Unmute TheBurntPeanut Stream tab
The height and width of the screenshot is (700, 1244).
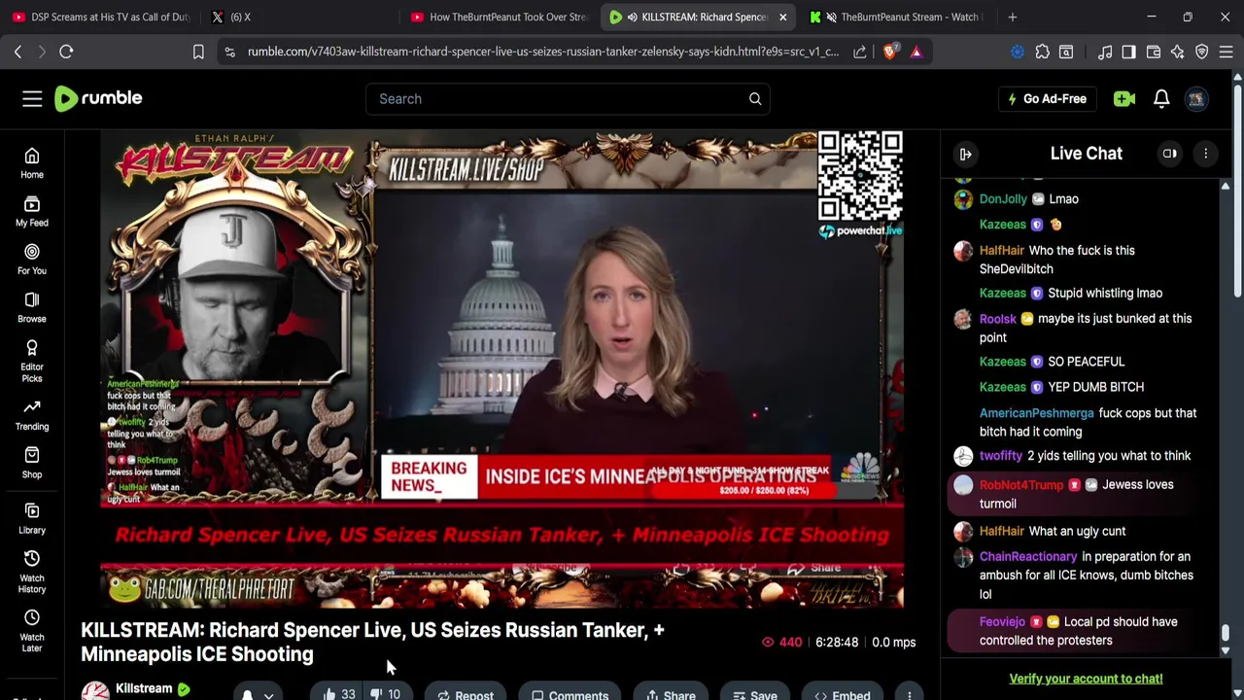click(x=831, y=17)
